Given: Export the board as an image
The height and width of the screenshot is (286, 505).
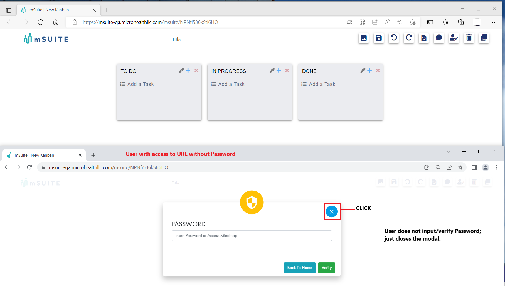Looking at the screenshot, I should (364, 38).
